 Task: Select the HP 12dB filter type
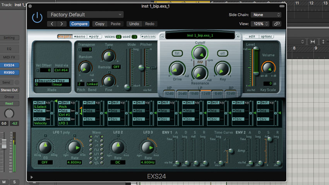pyautogui.click(x=169, y=94)
